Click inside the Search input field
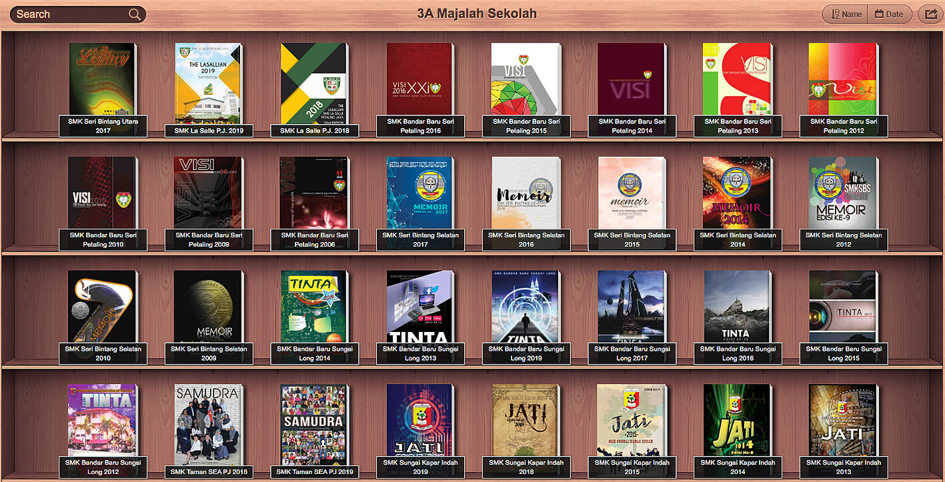This screenshot has width=945, height=482. [70, 15]
